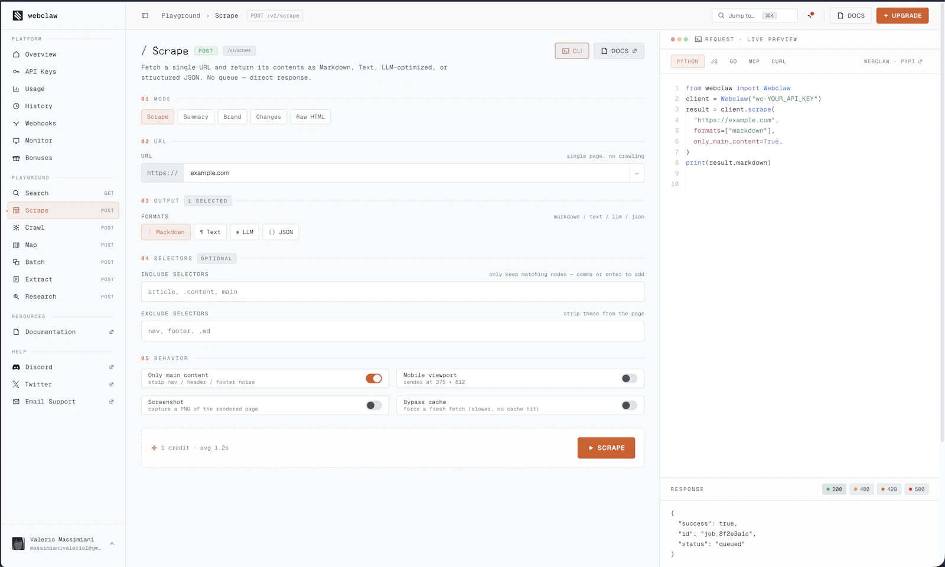Open the Webhooks icon
The height and width of the screenshot is (567, 945).
16,123
